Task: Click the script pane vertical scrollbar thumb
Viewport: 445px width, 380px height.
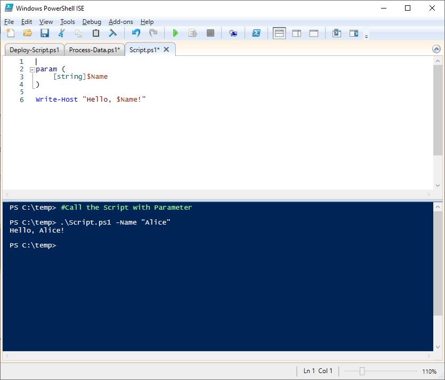Action: 438,110
